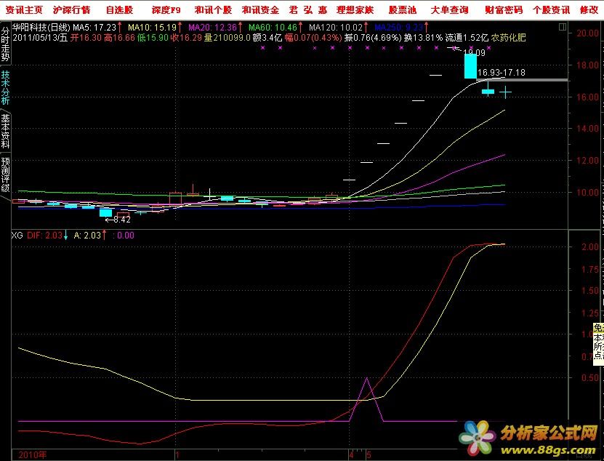Click the turnover amount 额3.4亿

click(267, 38)
